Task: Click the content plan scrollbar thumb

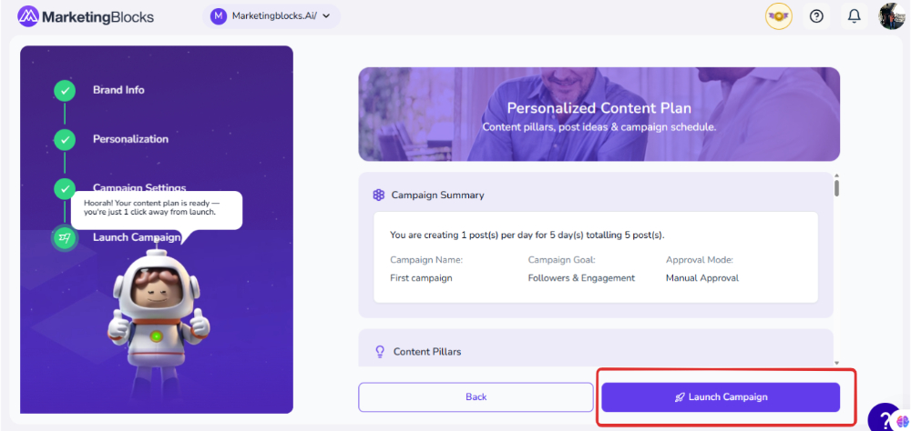Action: (836, 187)
